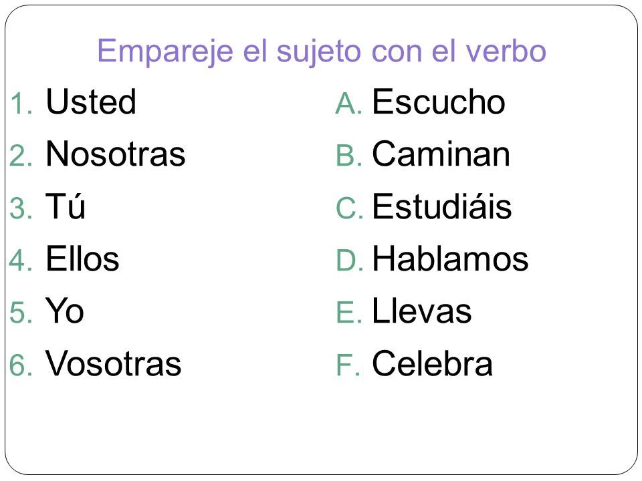Click the green list number 4

click(x=21, y=261)
